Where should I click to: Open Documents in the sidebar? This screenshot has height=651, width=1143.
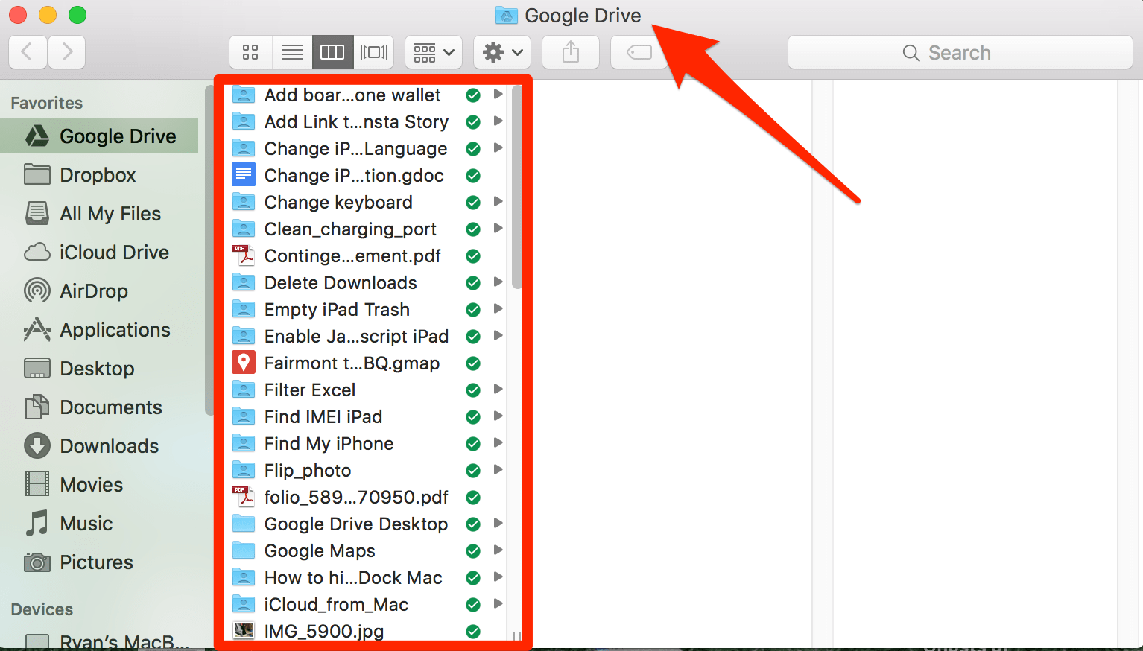pos(99,407)
